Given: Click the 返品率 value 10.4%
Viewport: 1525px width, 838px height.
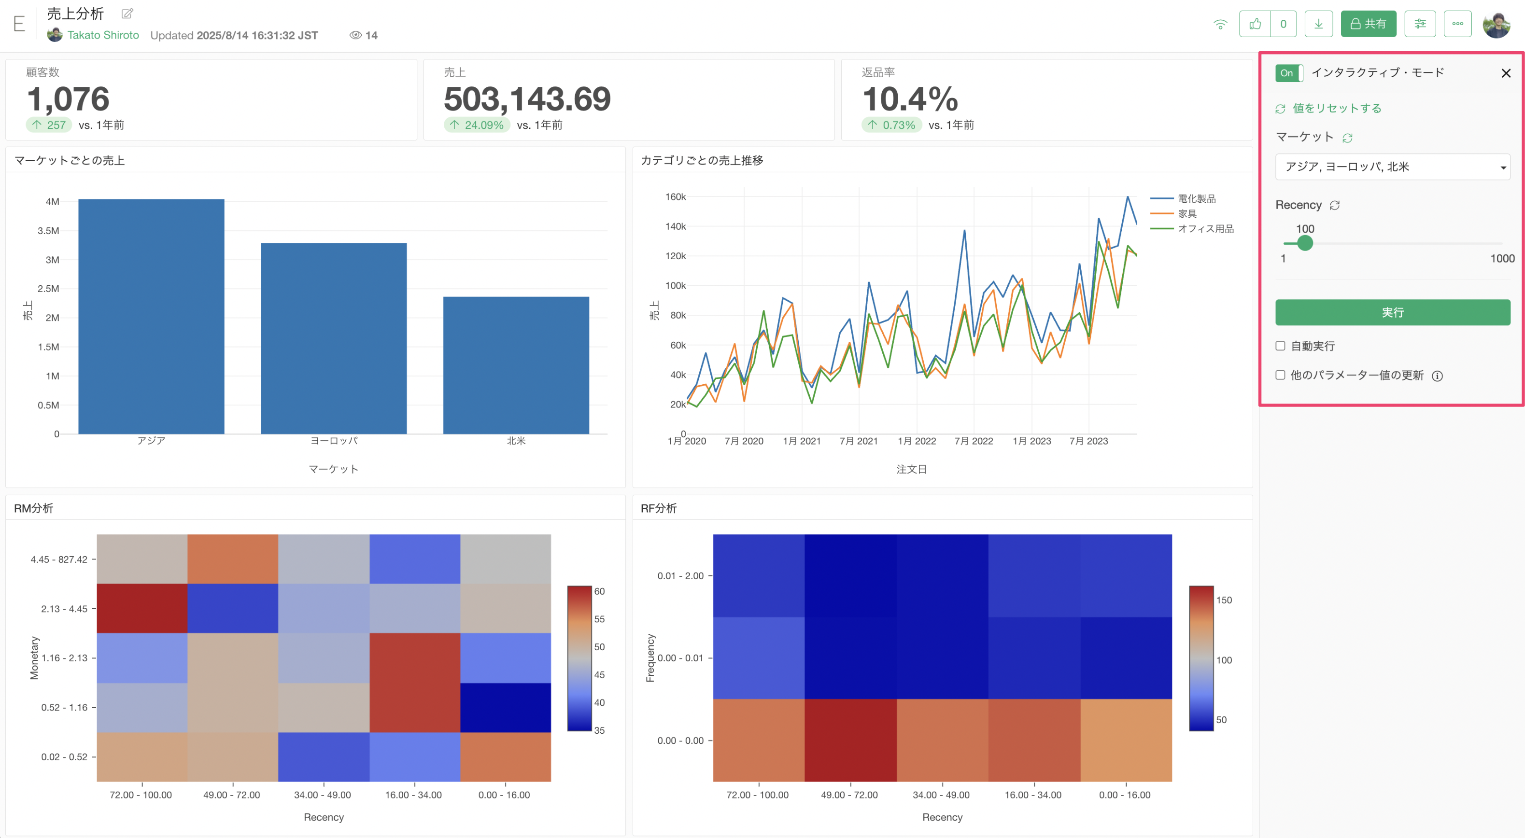Looking at the screenshot, I should [x=909, y=98].
